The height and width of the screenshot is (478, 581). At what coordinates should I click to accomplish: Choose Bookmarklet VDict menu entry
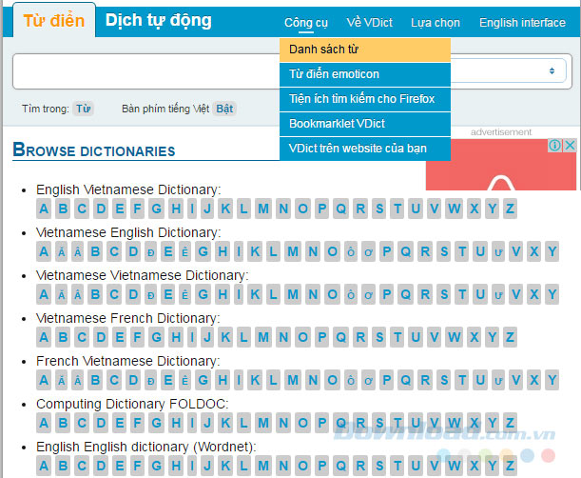(365, 124)
